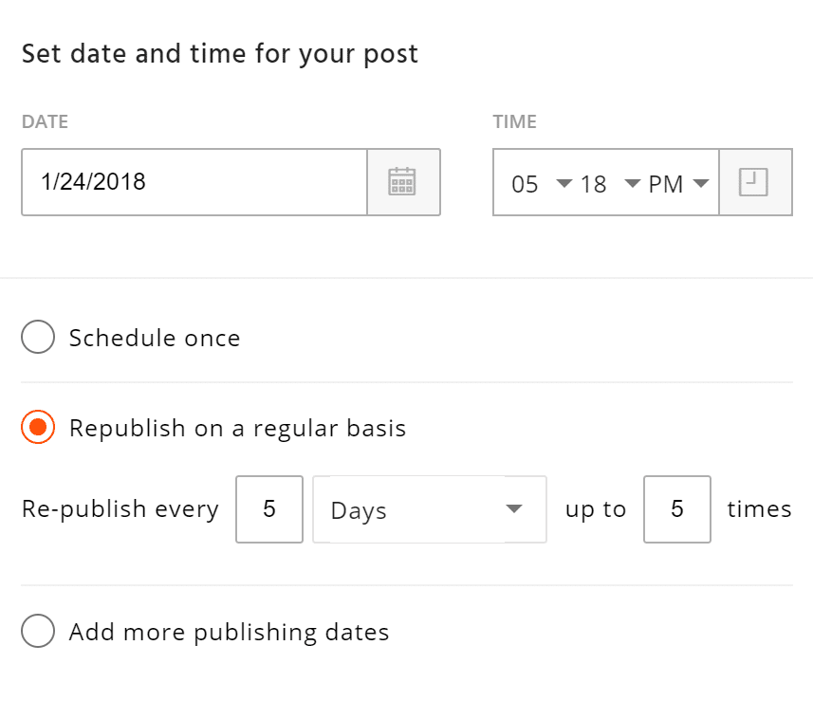Open the calendar date picker icon
This screenshot has height=719, width=813.
coord(402,182)
